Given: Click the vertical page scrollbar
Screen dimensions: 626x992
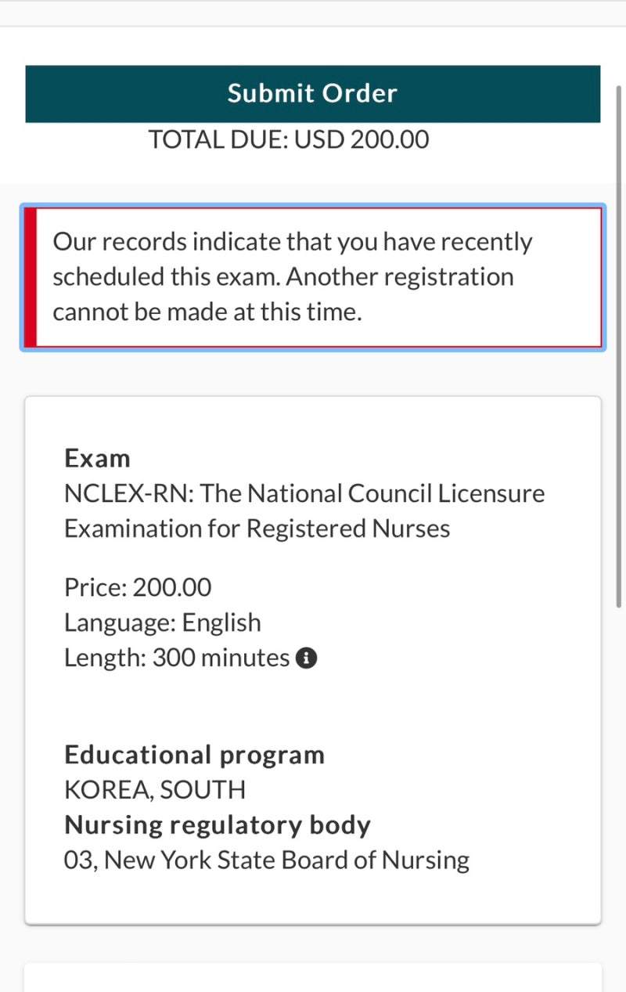Looking at the screenshot, I should (x=620, y=344).
